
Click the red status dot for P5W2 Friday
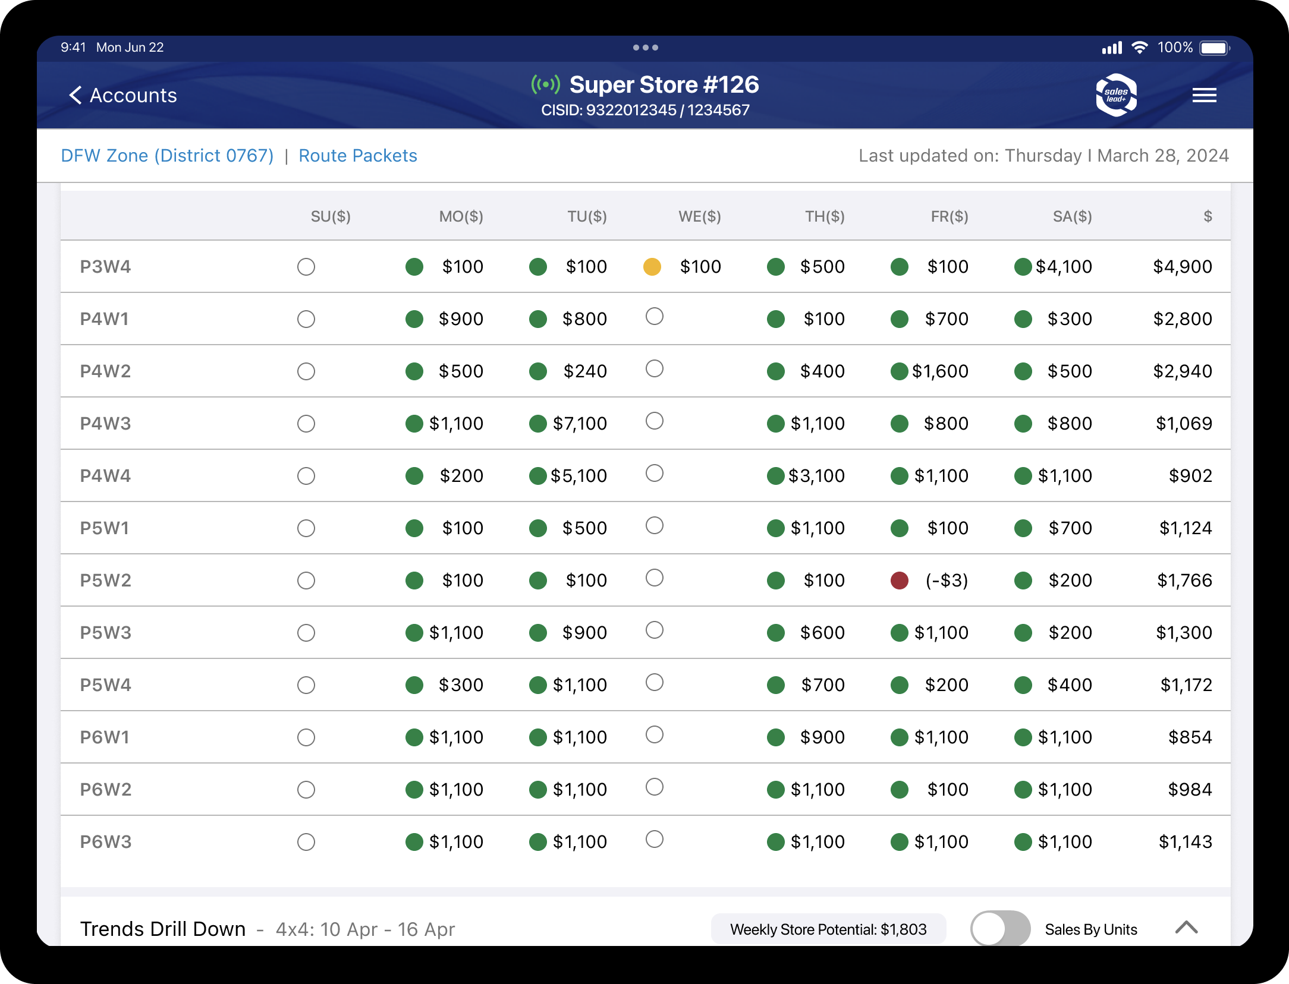899,581
